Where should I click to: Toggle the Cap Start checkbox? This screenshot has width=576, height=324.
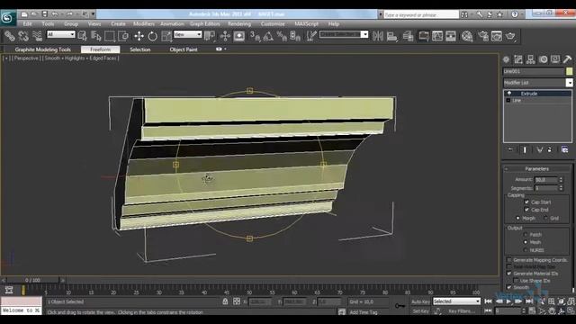coord(526,202)
